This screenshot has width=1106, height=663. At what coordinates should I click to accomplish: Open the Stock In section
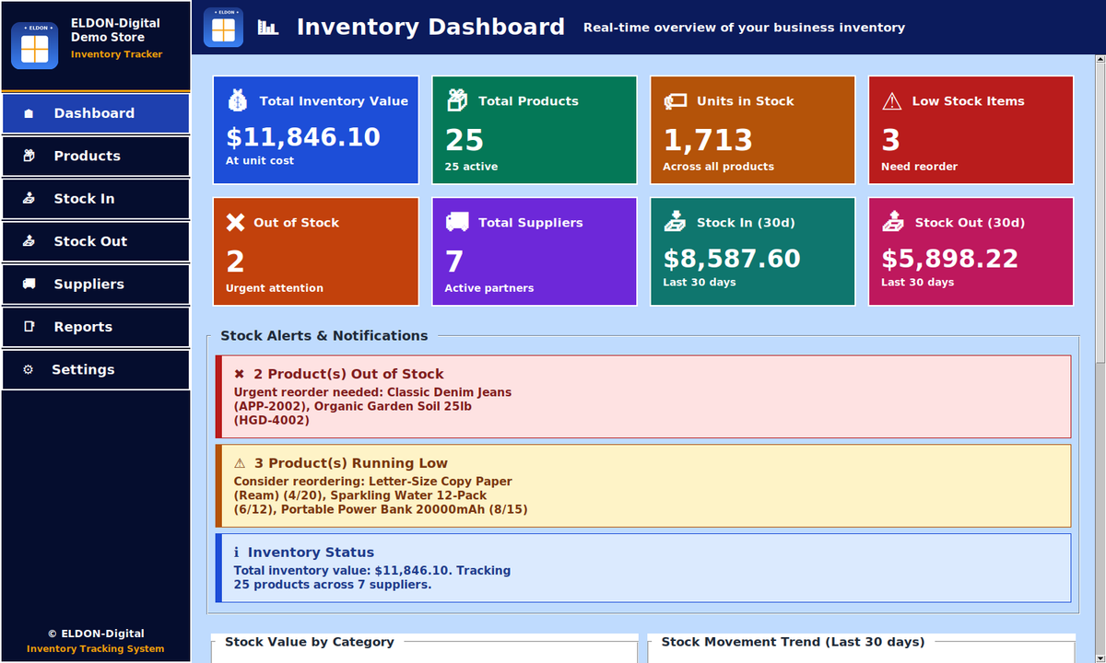point(96,199)
